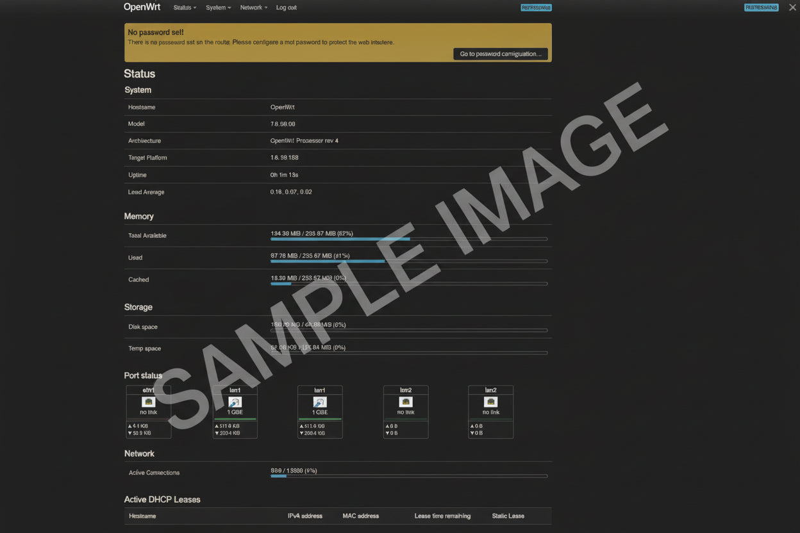
Task: Expand the Status dropdown menu
Action: [185, 8]
